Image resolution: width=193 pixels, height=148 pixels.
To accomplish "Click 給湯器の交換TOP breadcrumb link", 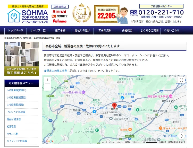I will (13, 38).
